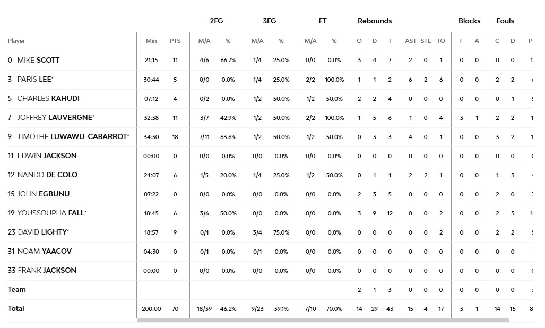View Nando De Colo's player page
This screenshot has height=328, width=545.
pyautogui.click(x=47, y=175)
